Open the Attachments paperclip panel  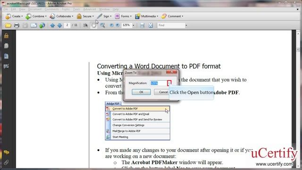click(x=6, y=162)
